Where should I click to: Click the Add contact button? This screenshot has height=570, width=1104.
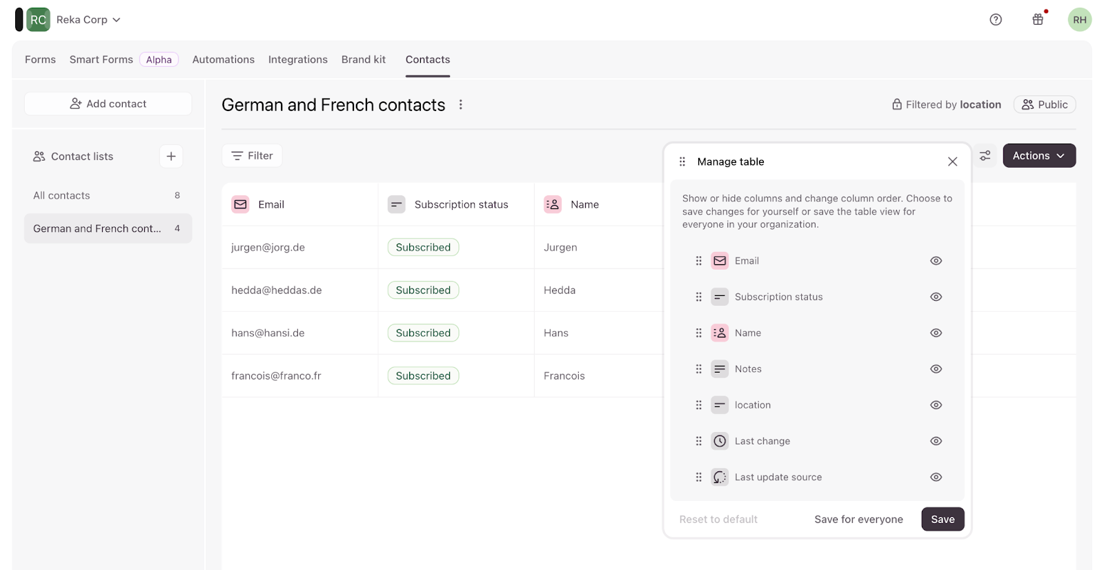108,104
